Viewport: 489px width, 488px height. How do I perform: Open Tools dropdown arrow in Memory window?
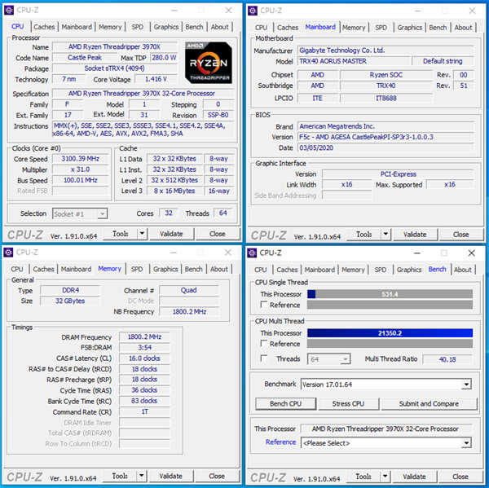coord(141,476)
